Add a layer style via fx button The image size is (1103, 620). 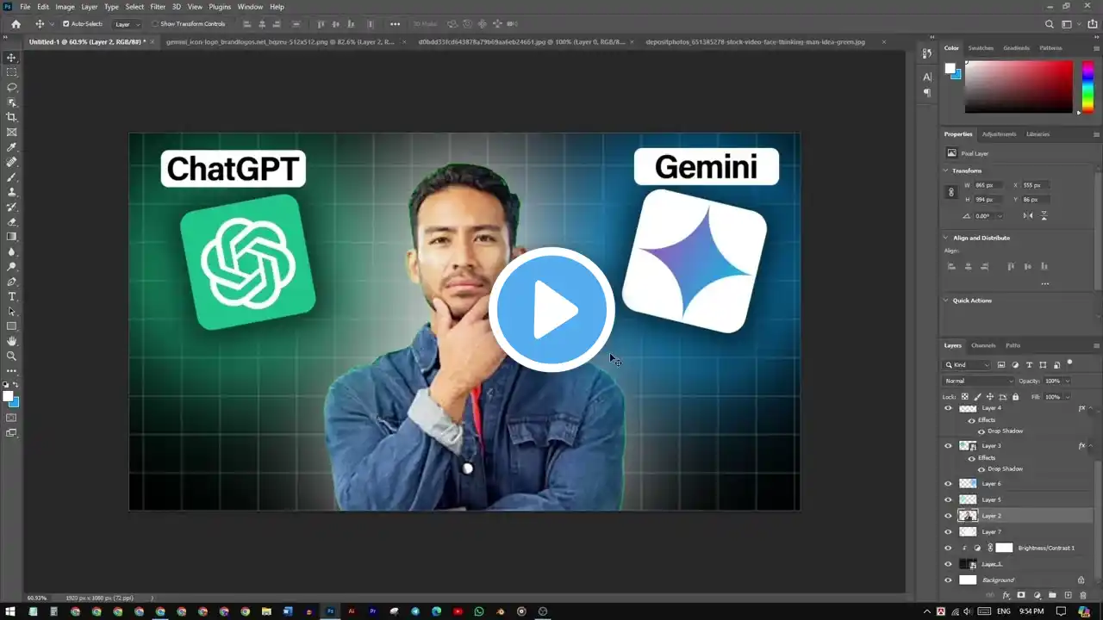click(x=1006, y=595)
